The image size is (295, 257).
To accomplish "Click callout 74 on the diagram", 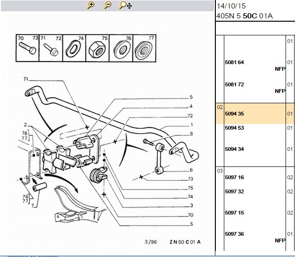I will pyautogui.click(x=190, y=197).
